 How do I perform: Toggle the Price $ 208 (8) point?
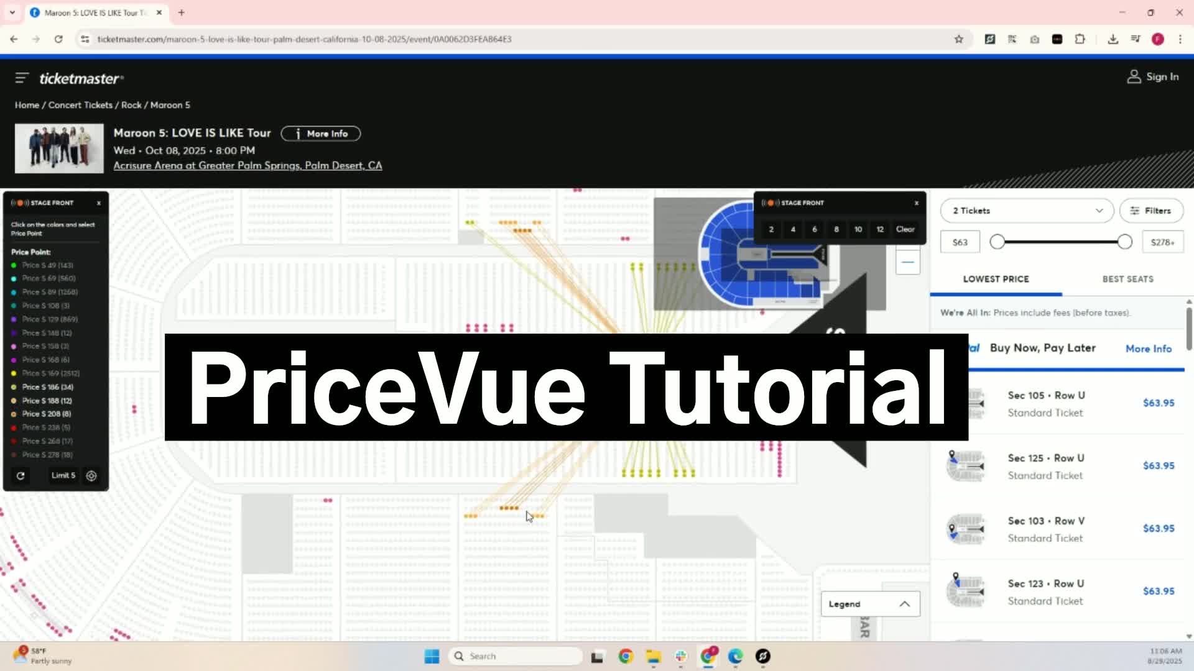(41, 414)
